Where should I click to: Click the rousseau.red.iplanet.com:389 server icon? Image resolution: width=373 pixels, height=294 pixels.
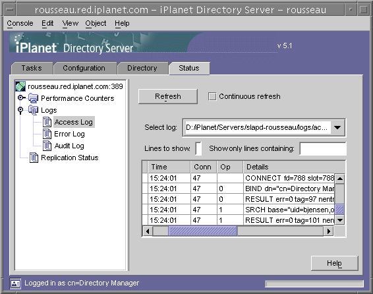tap(20, 86)
